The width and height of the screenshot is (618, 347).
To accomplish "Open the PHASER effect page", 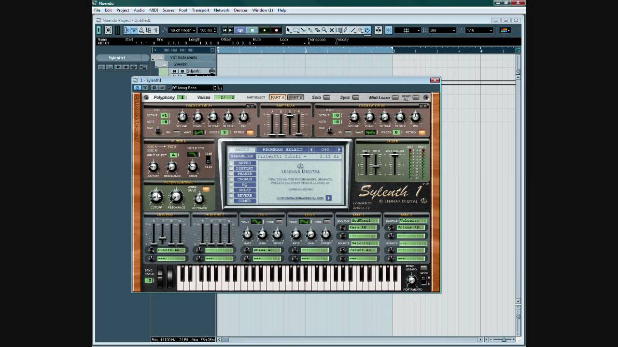I will [x=245, y=174].
